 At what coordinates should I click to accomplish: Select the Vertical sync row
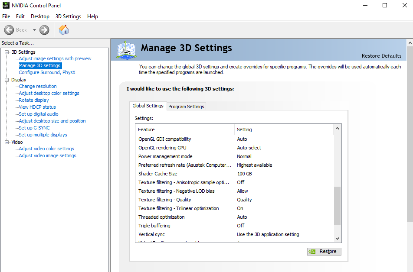[x=234, y=234]
